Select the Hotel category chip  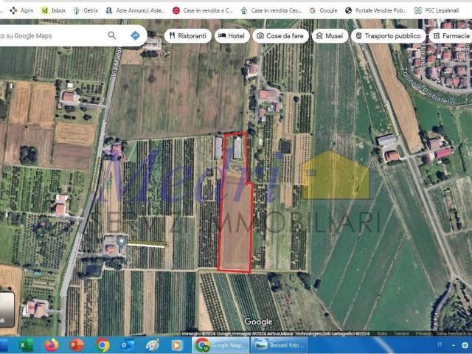(x=231, y=35)
